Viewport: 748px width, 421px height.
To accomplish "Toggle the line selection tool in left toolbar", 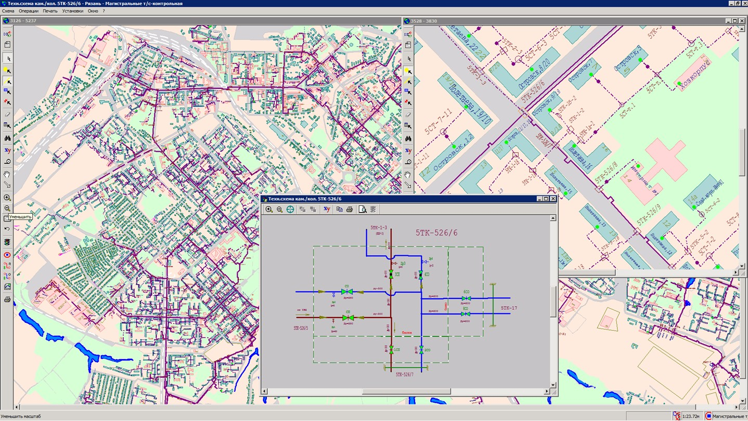I will click(x=7, y=82).
